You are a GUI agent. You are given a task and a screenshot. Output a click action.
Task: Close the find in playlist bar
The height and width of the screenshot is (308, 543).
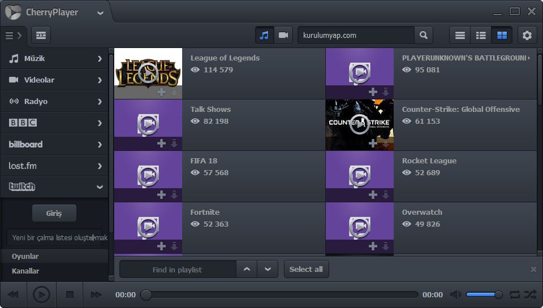(533, 269)
